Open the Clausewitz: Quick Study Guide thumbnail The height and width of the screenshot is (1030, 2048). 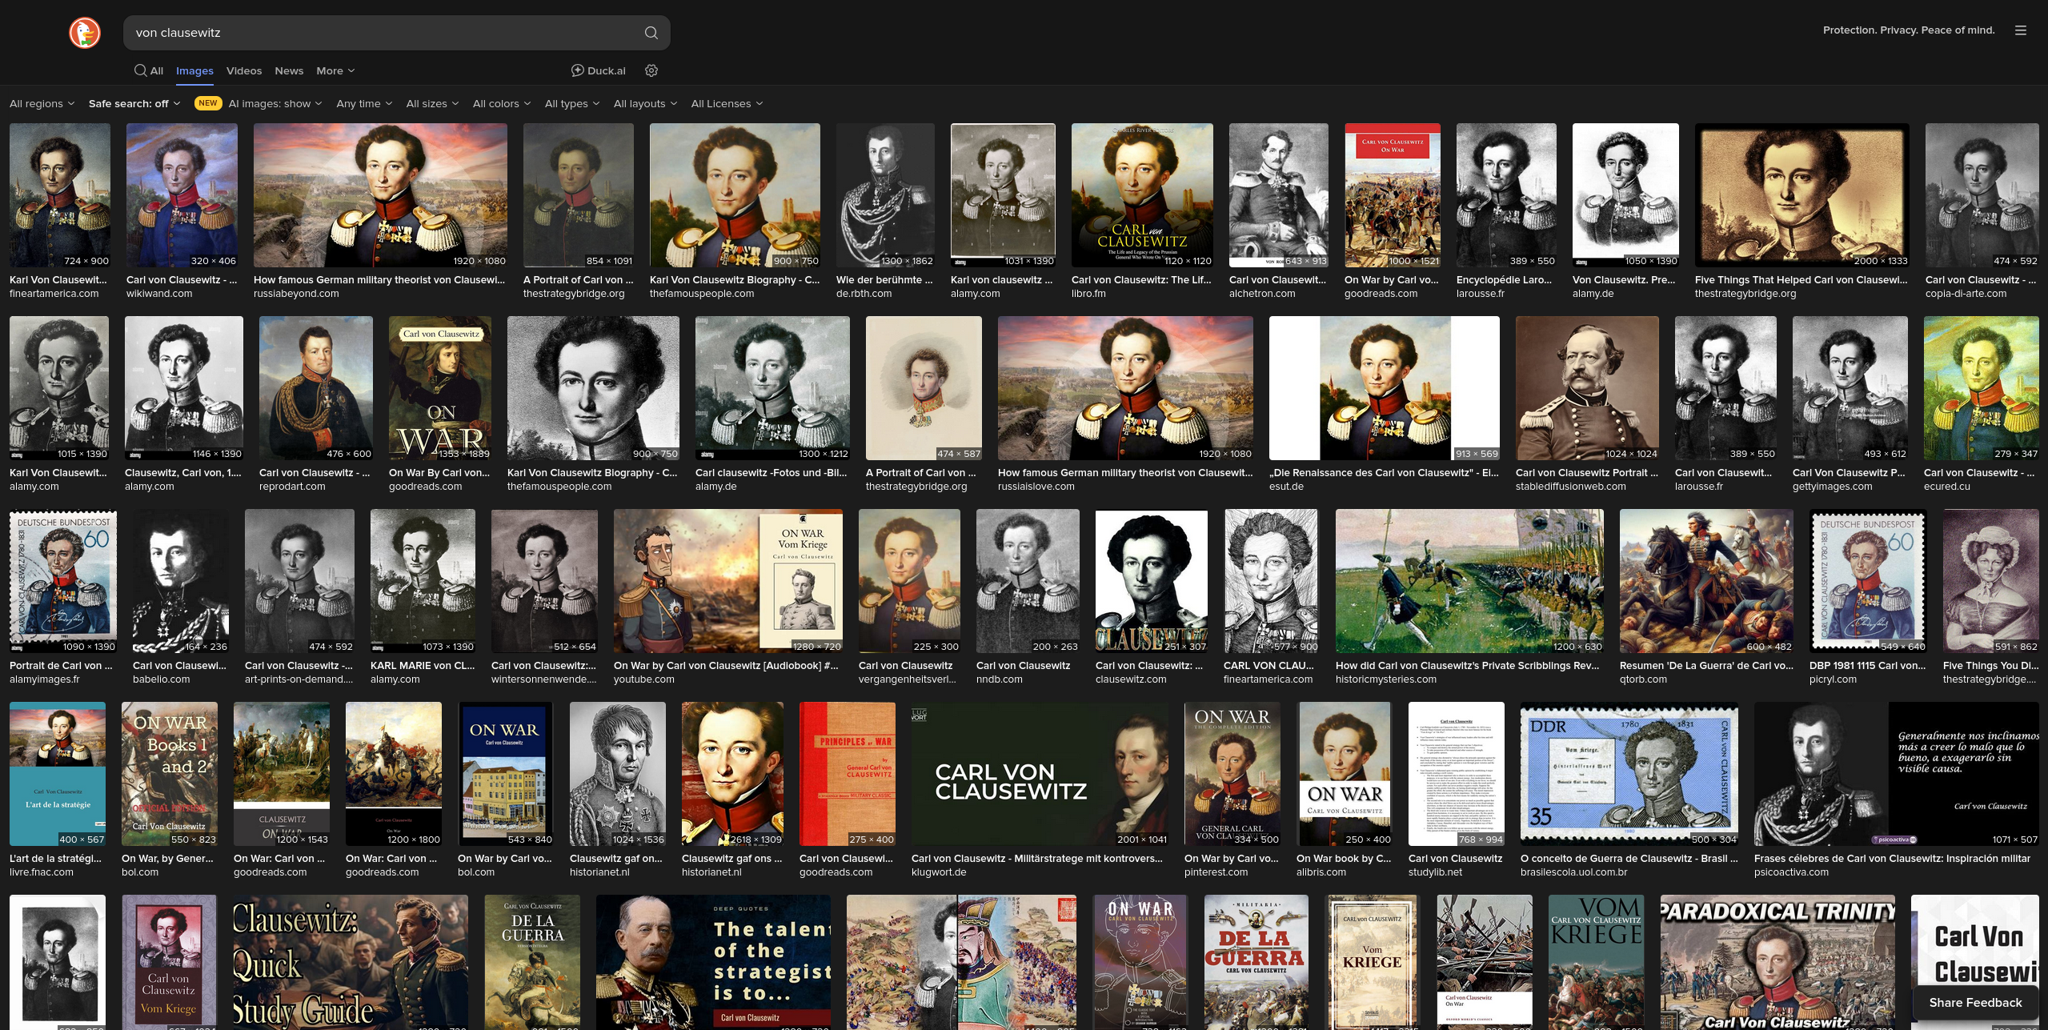[x=351, y=962]
